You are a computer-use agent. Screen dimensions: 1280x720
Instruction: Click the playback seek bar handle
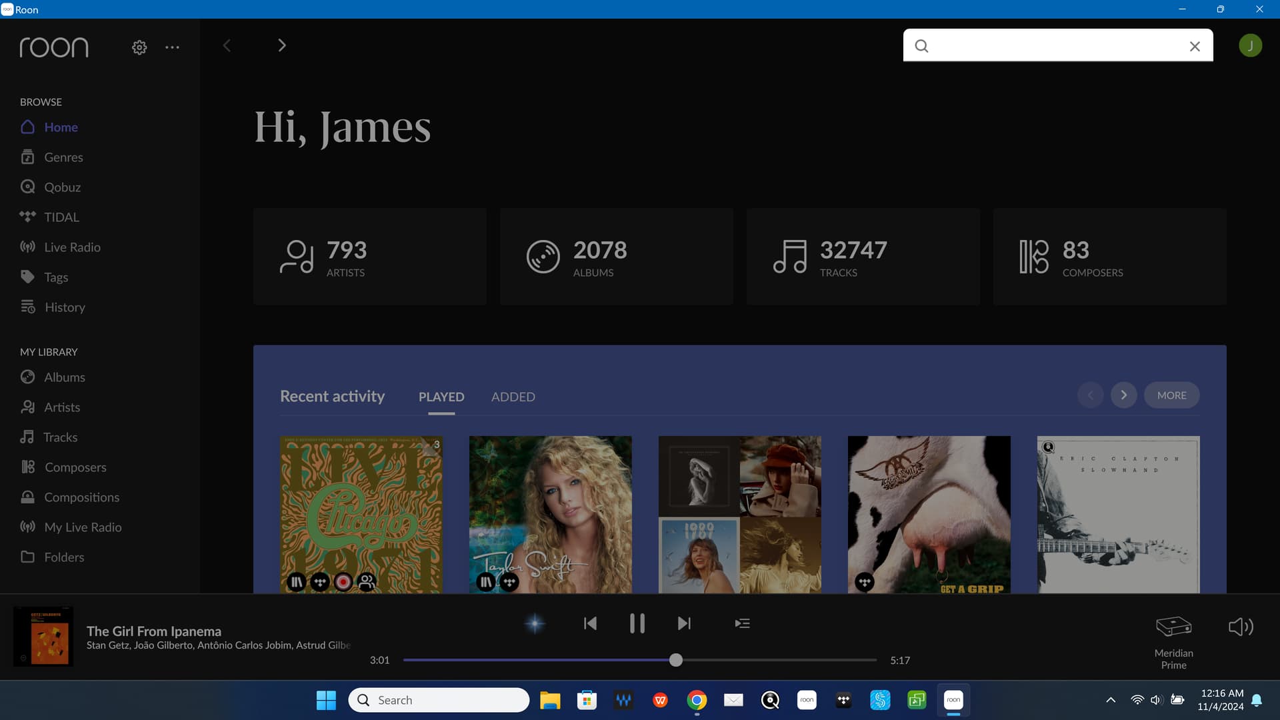pyautogui.click(x=676, y=660)
